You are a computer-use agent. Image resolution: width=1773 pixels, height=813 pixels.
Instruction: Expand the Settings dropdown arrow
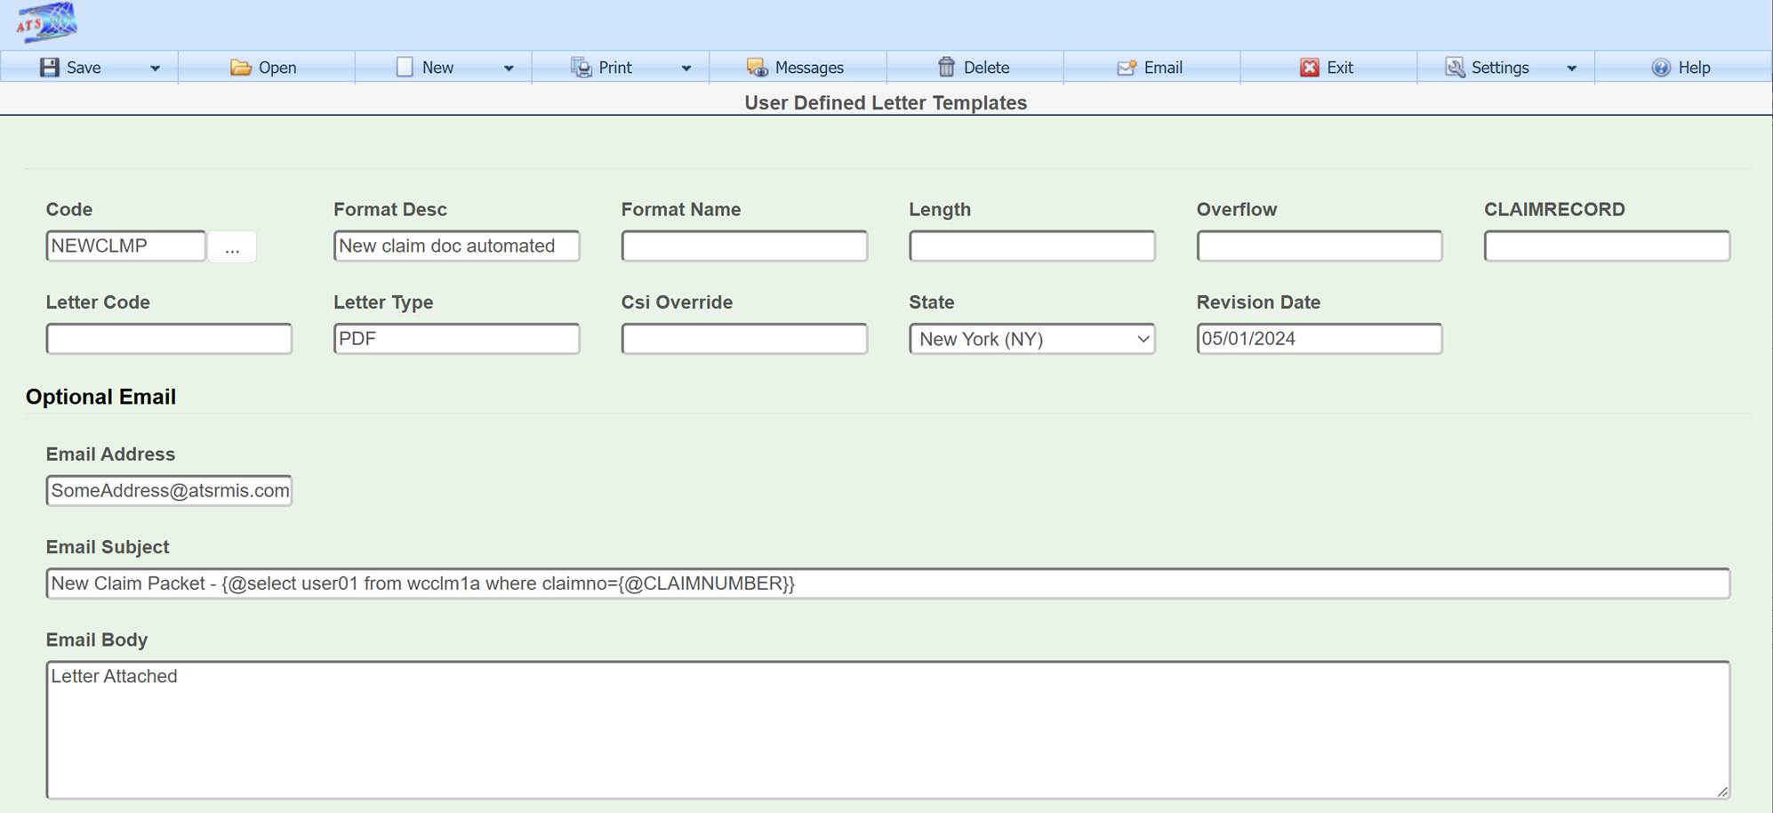(x=1571, y=68)
